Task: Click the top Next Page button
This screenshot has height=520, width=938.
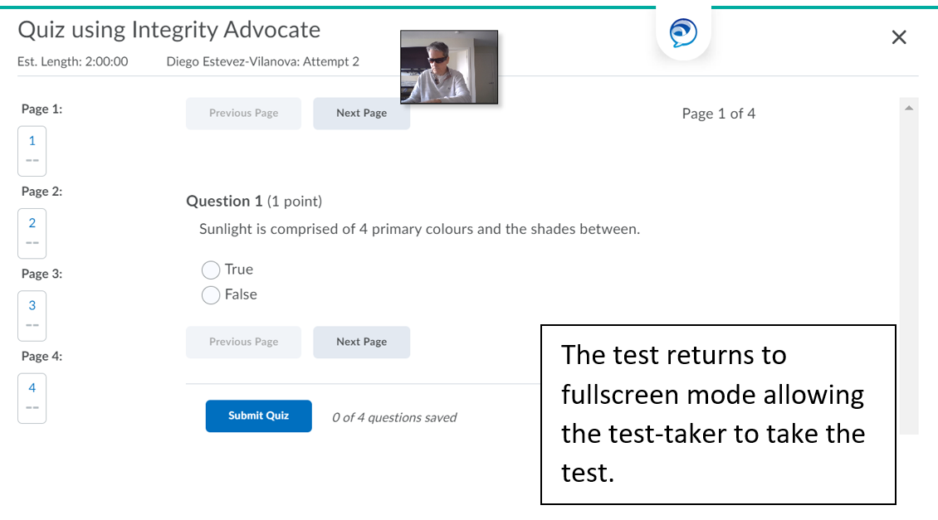Action: pyautogui.click(x=361, y=114)
